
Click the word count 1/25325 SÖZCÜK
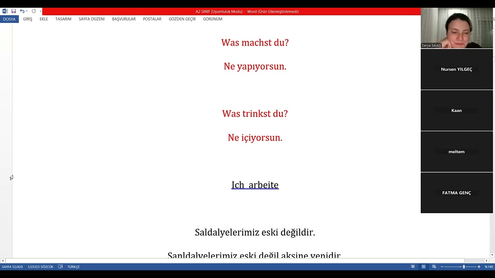click(41, 267)
